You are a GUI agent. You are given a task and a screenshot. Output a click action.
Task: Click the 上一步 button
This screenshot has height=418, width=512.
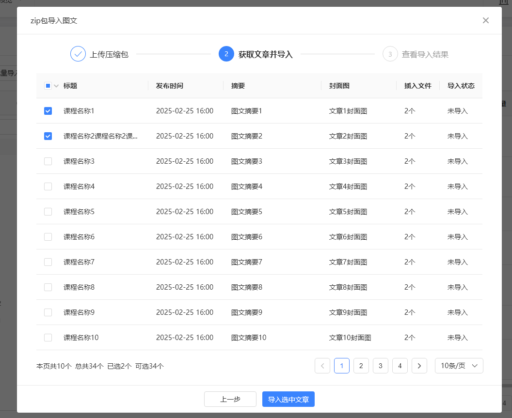230,399
